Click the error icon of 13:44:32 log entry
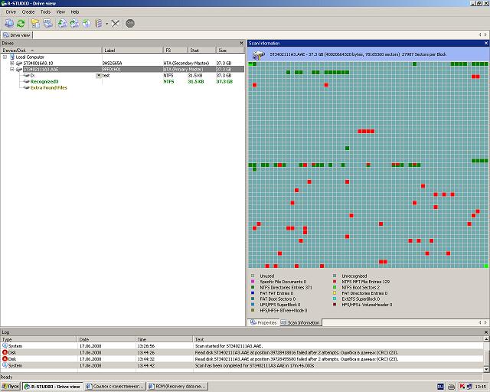The height and width of the screenshot is (392, 490). [x=5, y=359]
